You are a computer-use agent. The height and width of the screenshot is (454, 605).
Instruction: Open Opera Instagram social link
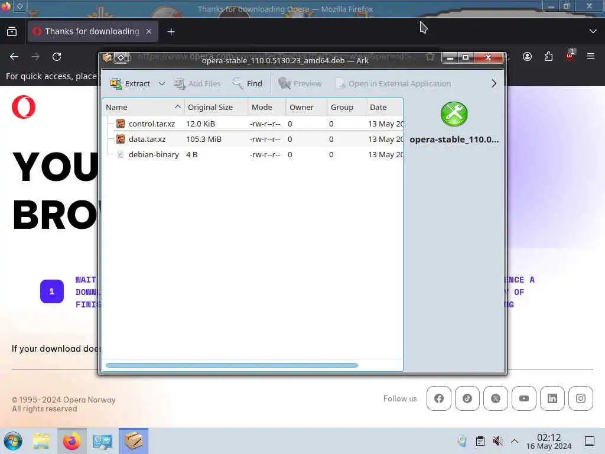[581, 398]
